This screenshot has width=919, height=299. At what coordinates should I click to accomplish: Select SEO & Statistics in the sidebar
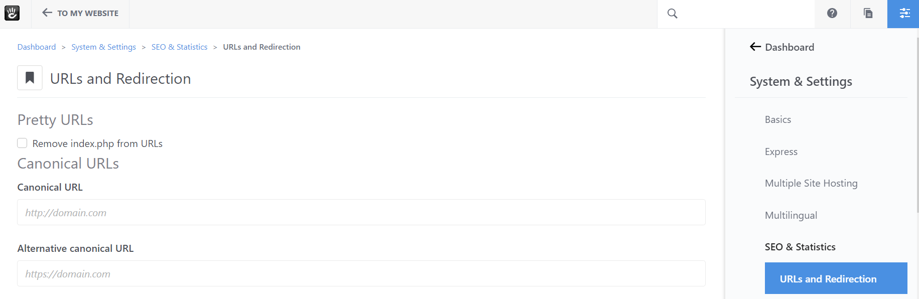[x=800, y=247]
